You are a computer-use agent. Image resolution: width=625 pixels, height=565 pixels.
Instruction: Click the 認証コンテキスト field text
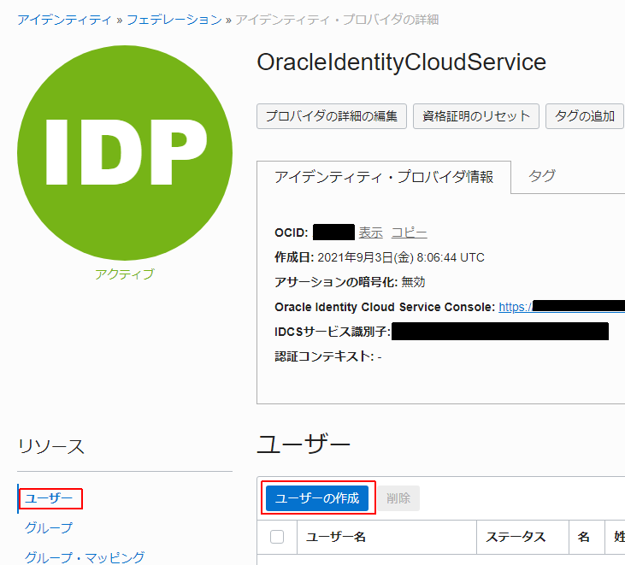328,356
